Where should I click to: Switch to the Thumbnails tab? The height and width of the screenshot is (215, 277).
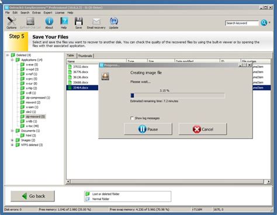point(85,56)
